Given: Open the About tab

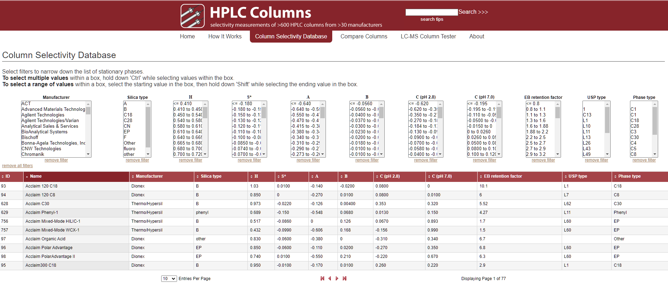Looking at the screenshot, I should (x=477, y=37).
